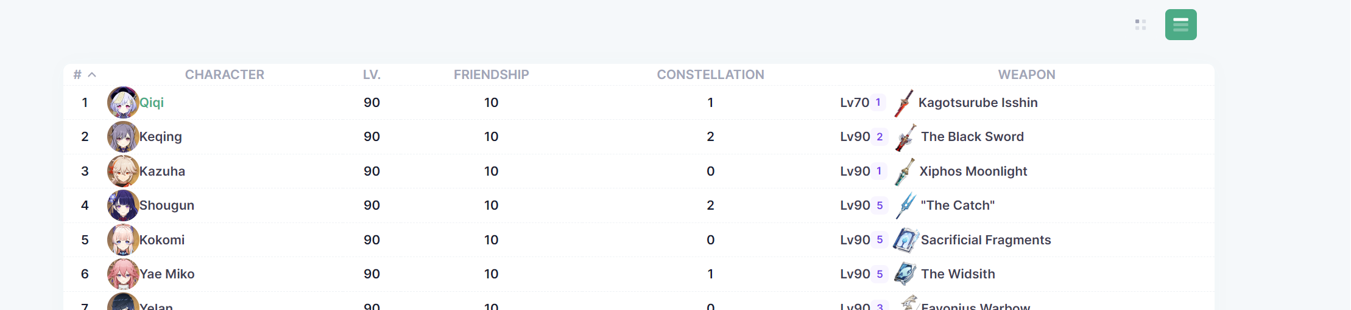Click the Kagotsurube Isshin sword icon
This screenshot has height=310, width=1351.
(x=904, y=103)
